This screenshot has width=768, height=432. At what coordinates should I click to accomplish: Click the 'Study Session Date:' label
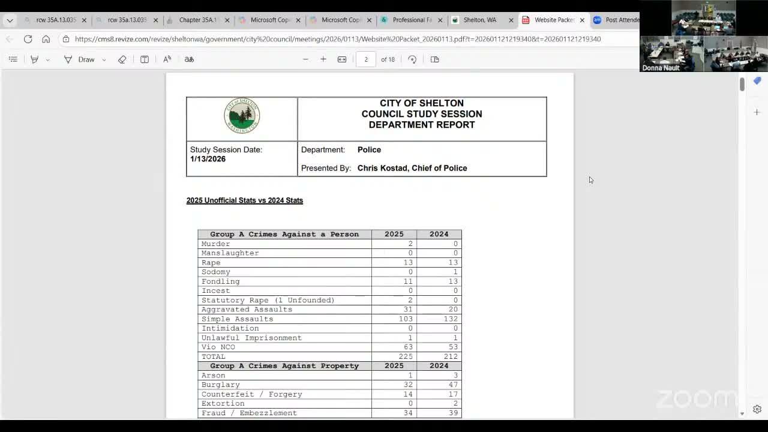(226, 149)
